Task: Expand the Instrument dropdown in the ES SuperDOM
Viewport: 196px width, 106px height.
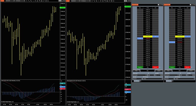Action: coord(146,75)
